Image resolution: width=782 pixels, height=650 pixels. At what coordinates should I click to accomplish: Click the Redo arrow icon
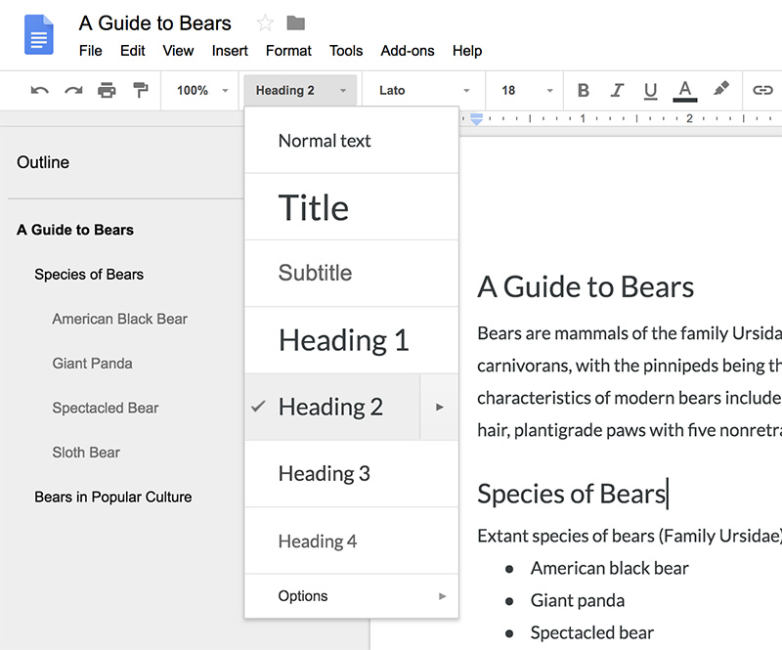pyautogui.click(x=73, y=90)
